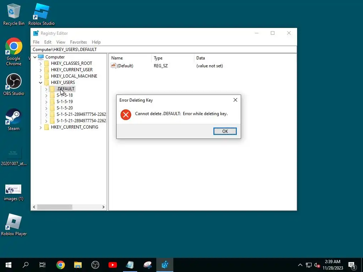Collapse the HKEY_USERS node
Image resolution: width=363 pixels, height=272 pixels.
click(40, 83)
